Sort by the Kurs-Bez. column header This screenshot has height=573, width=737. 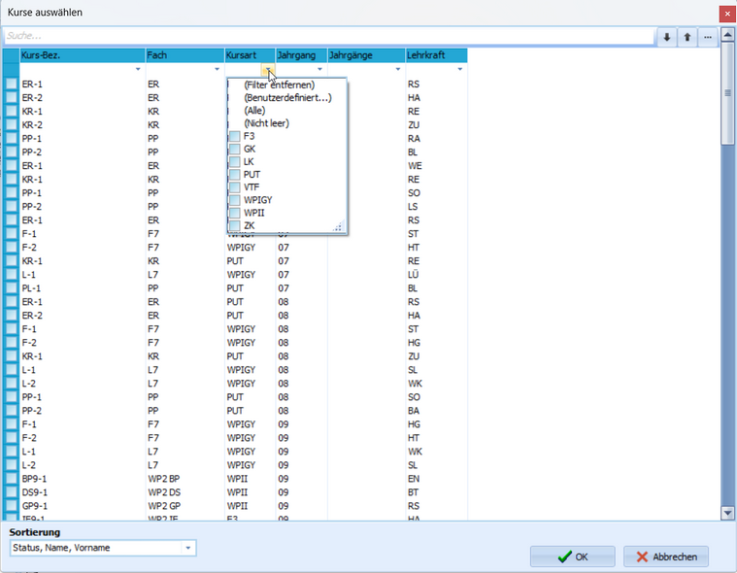tap(83, 55)
